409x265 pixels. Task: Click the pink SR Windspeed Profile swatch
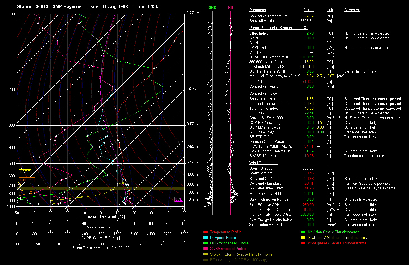205,249
